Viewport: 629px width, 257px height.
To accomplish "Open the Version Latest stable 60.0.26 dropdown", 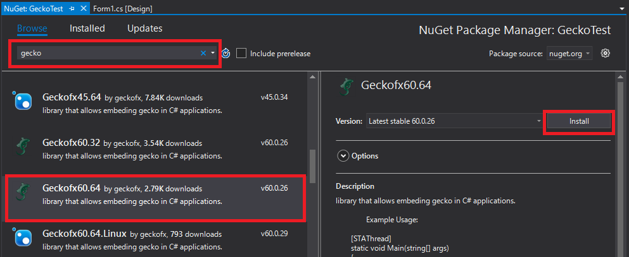I will (455, 121).
